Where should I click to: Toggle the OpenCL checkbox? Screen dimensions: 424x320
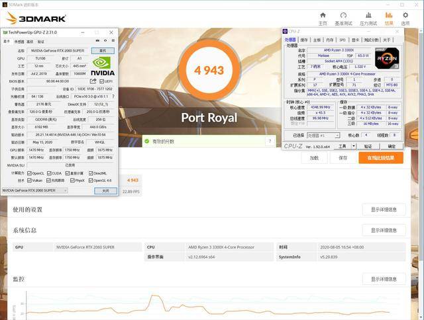click(x=30, y=173)
